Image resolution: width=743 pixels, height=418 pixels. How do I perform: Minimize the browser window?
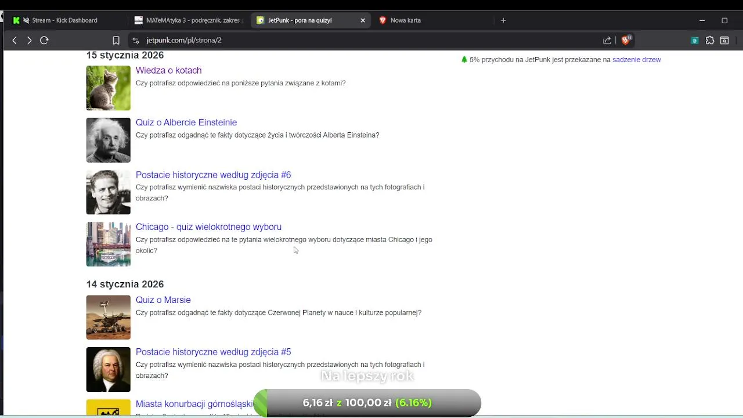702,20
